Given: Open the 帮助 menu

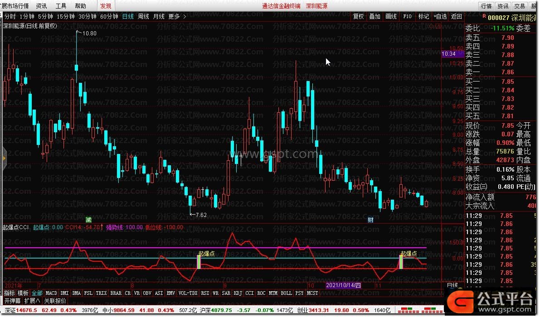Looking at the screenshot, I should click(x=81, y=6).
